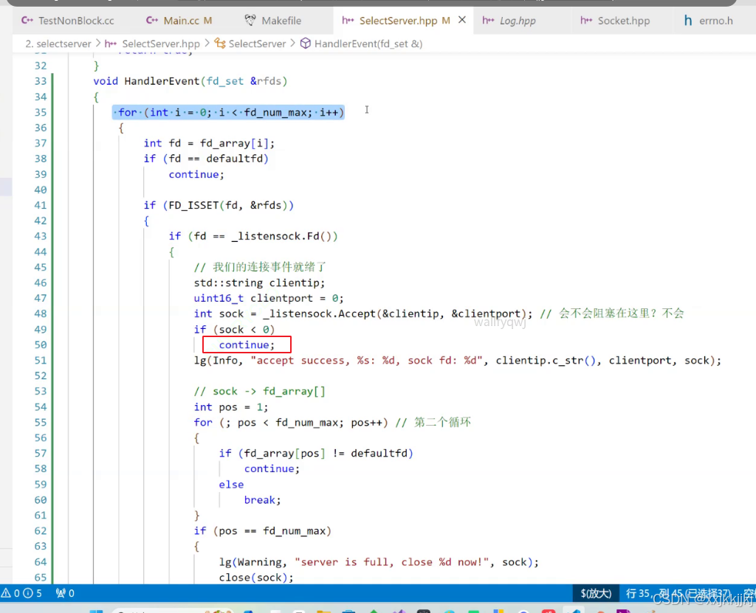Click 'std::string clientip;' line
This screenshot has height=613, width=756.
(259, 283)
